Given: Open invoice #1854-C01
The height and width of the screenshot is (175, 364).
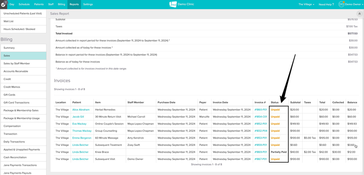Looking at the screenshot, I should tap(261, 117).
